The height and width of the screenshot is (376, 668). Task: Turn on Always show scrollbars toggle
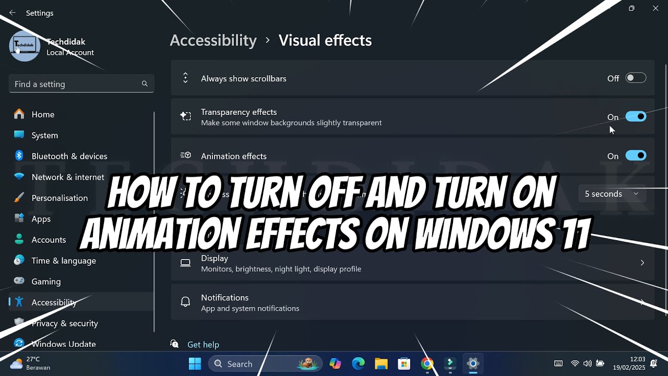point(636,78)
